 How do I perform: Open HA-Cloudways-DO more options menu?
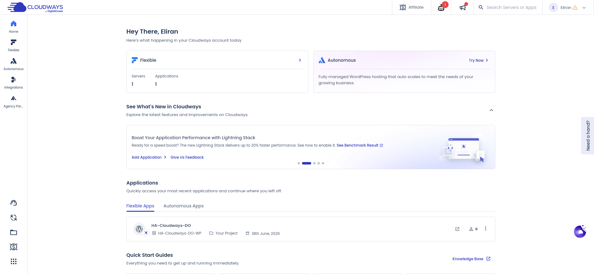(x=485, y=229)
